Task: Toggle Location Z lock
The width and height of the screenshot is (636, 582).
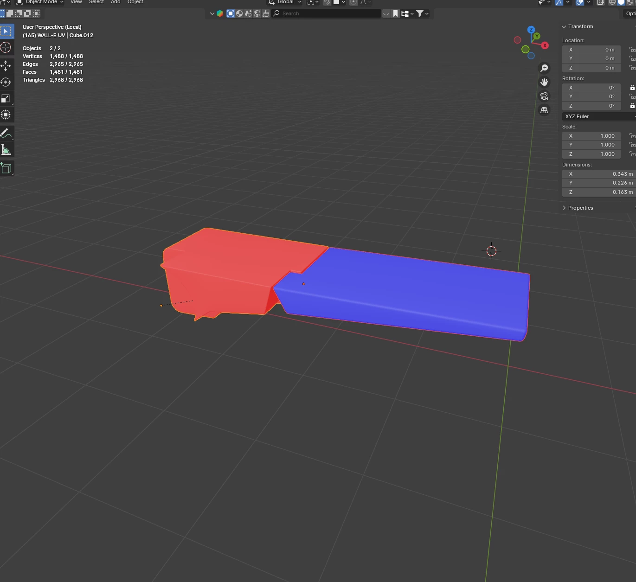Action: pos(632,68)
